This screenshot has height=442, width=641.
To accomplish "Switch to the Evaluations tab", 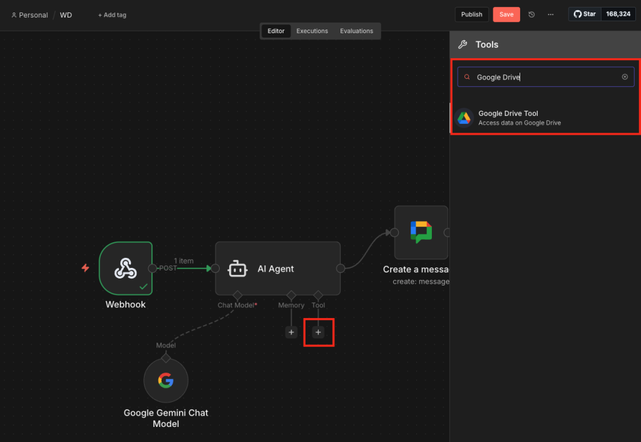I will point(356,31).
